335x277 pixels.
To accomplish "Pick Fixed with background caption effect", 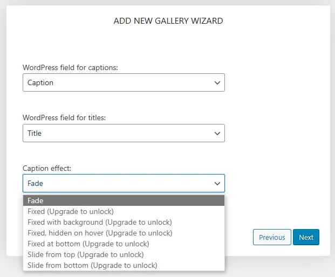I will point(100,222).
